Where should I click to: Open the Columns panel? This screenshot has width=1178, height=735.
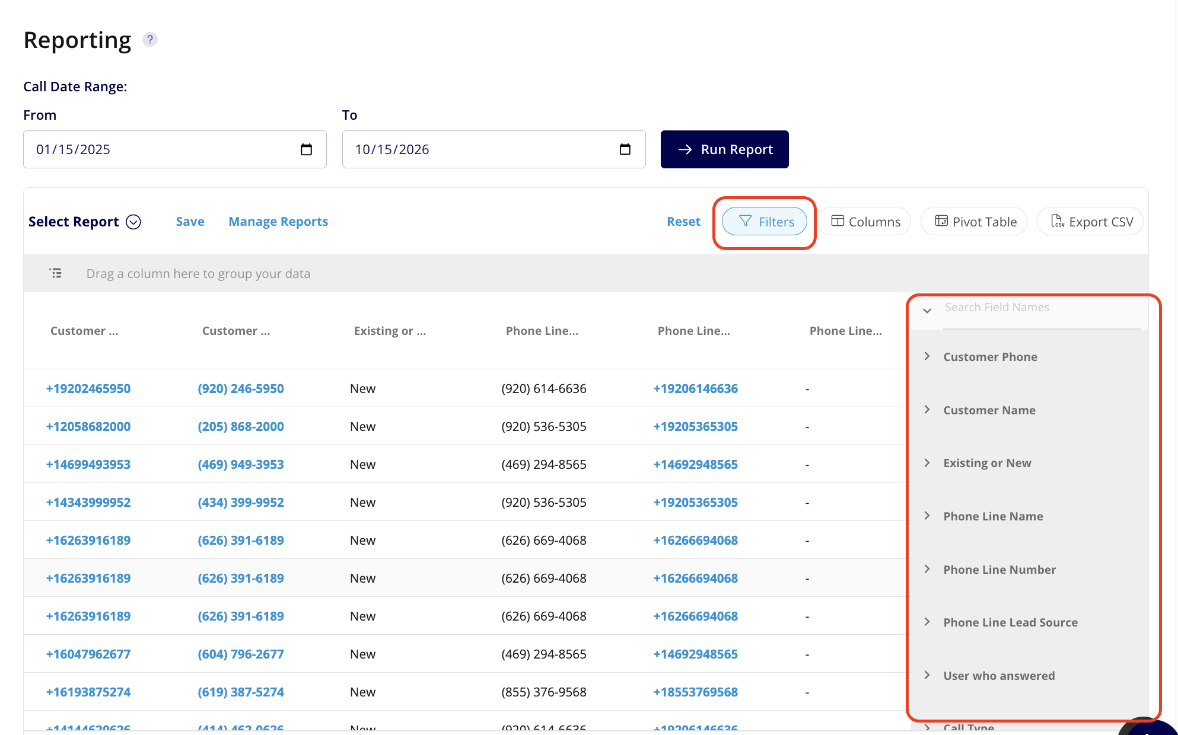point(865,222)
